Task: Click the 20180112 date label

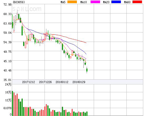Action: (62, 82)
